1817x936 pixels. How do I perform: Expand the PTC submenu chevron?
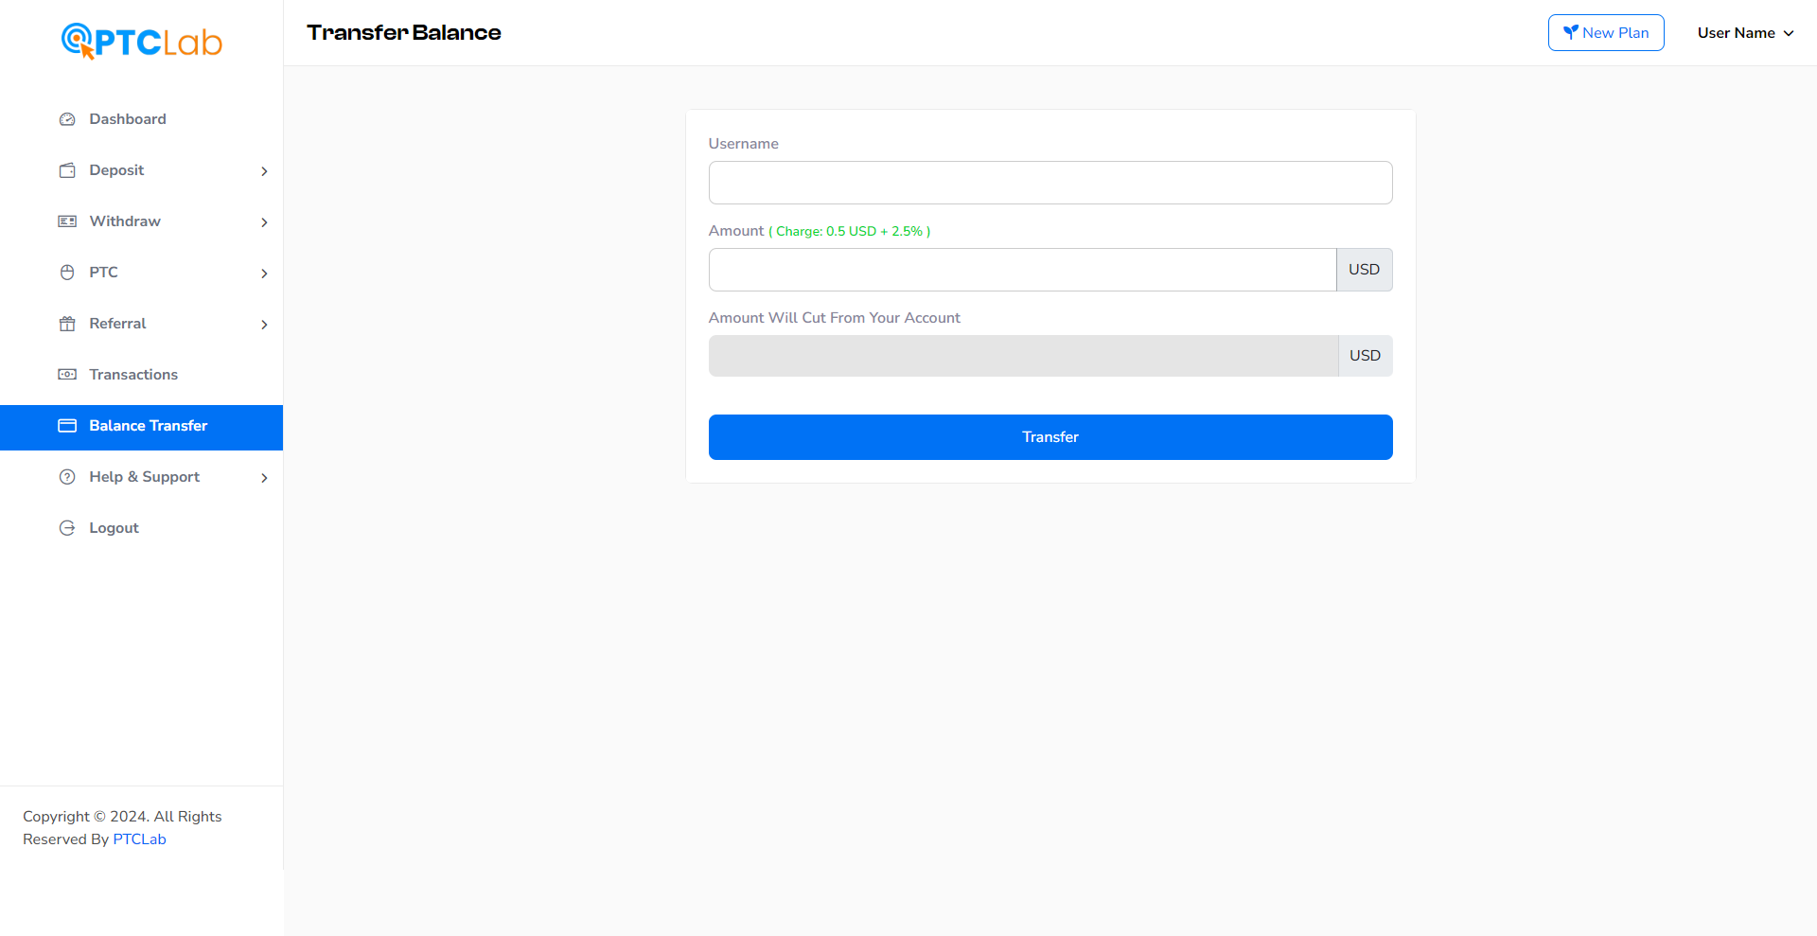(264, 274)
